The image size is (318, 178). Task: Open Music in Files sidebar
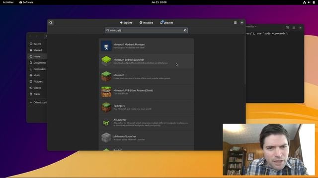(37, 75)
